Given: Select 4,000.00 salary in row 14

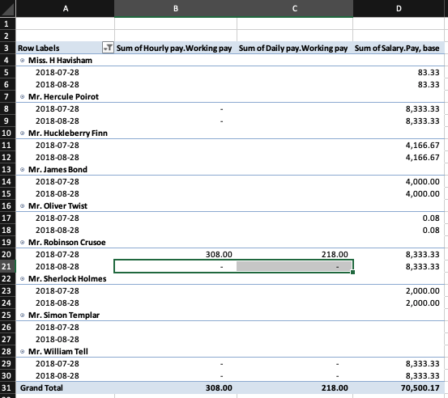Looking at the screenshot, I should [x=423, y=181].
